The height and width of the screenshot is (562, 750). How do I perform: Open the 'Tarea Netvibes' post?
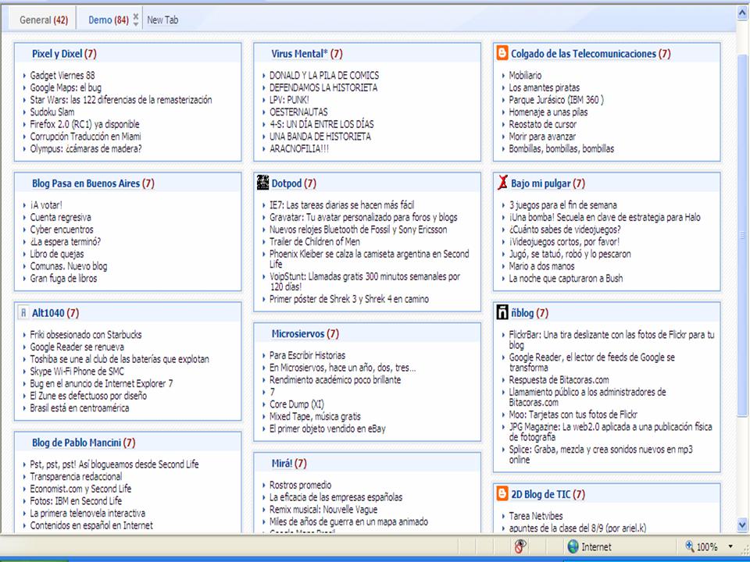pyautogui.click(x=536, y=516)
